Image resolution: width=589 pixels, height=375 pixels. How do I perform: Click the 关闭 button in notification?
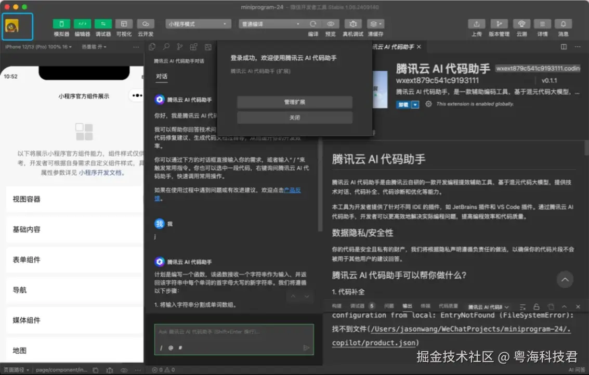294,117
